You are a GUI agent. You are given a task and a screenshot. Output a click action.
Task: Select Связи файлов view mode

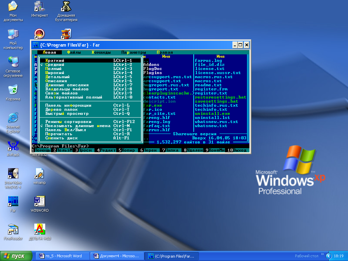90,93
